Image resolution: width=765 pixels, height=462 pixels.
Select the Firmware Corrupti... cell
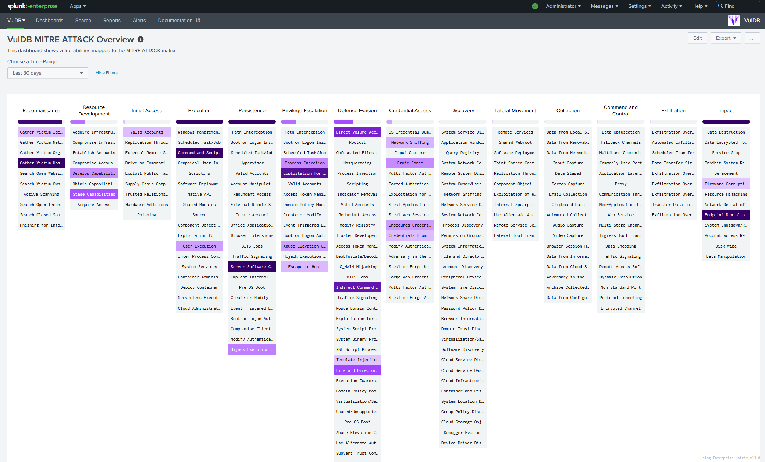coord(726,184)
